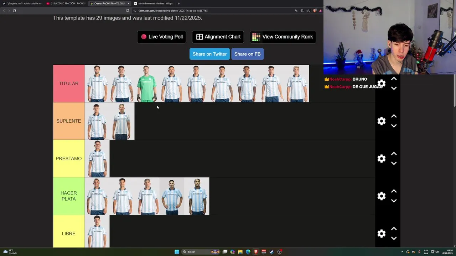Switch to the Adrián Emmanuel Martínez Wikipedia tab
This screenshot has width=456, height=256.
(153, 4)
